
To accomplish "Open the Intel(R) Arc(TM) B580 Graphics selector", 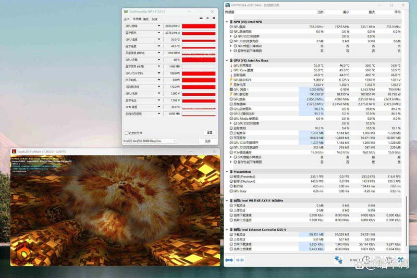I will (150, 141).
